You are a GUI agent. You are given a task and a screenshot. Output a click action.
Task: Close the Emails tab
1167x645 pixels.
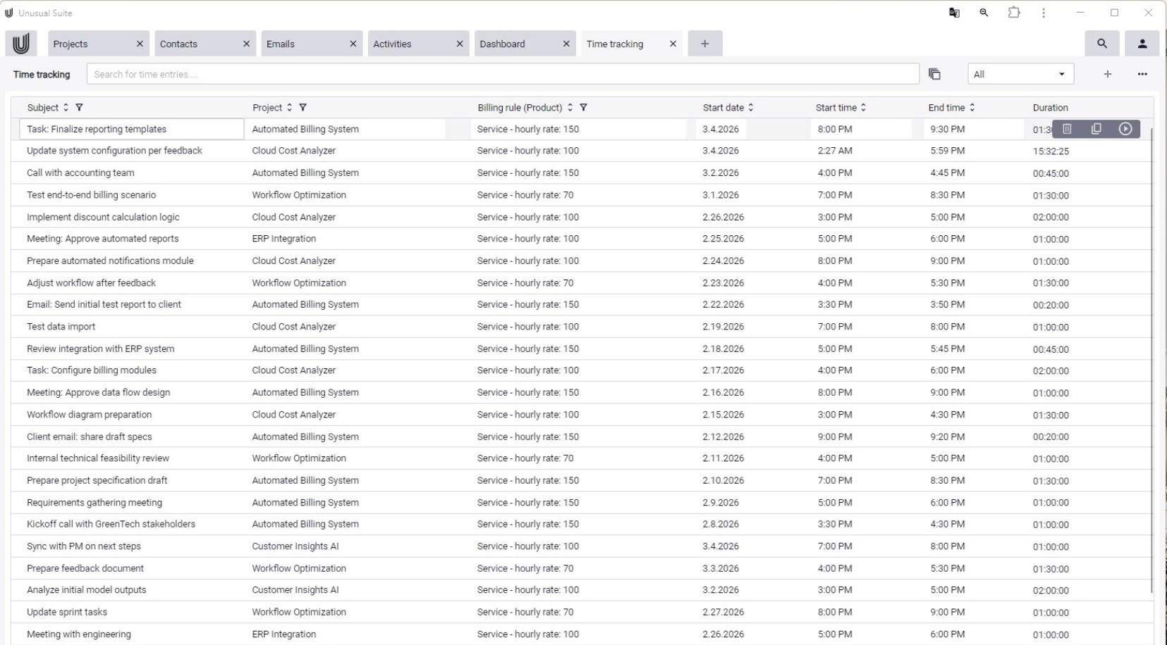click(353, 44)
